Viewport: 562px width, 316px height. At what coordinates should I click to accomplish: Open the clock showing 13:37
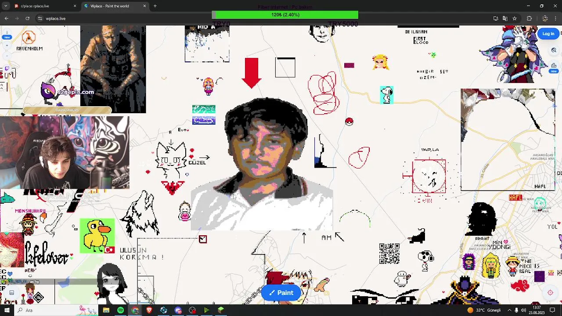pos(537,310)
